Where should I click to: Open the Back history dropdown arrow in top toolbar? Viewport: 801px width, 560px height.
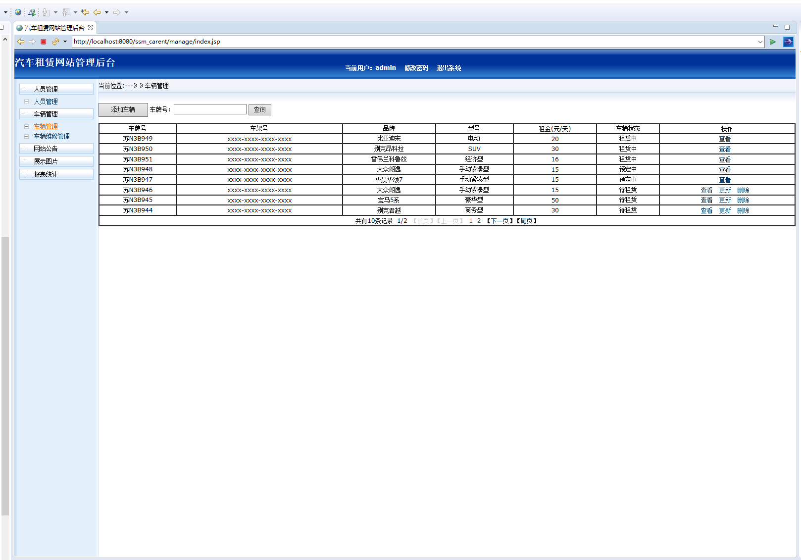(106, 12)
